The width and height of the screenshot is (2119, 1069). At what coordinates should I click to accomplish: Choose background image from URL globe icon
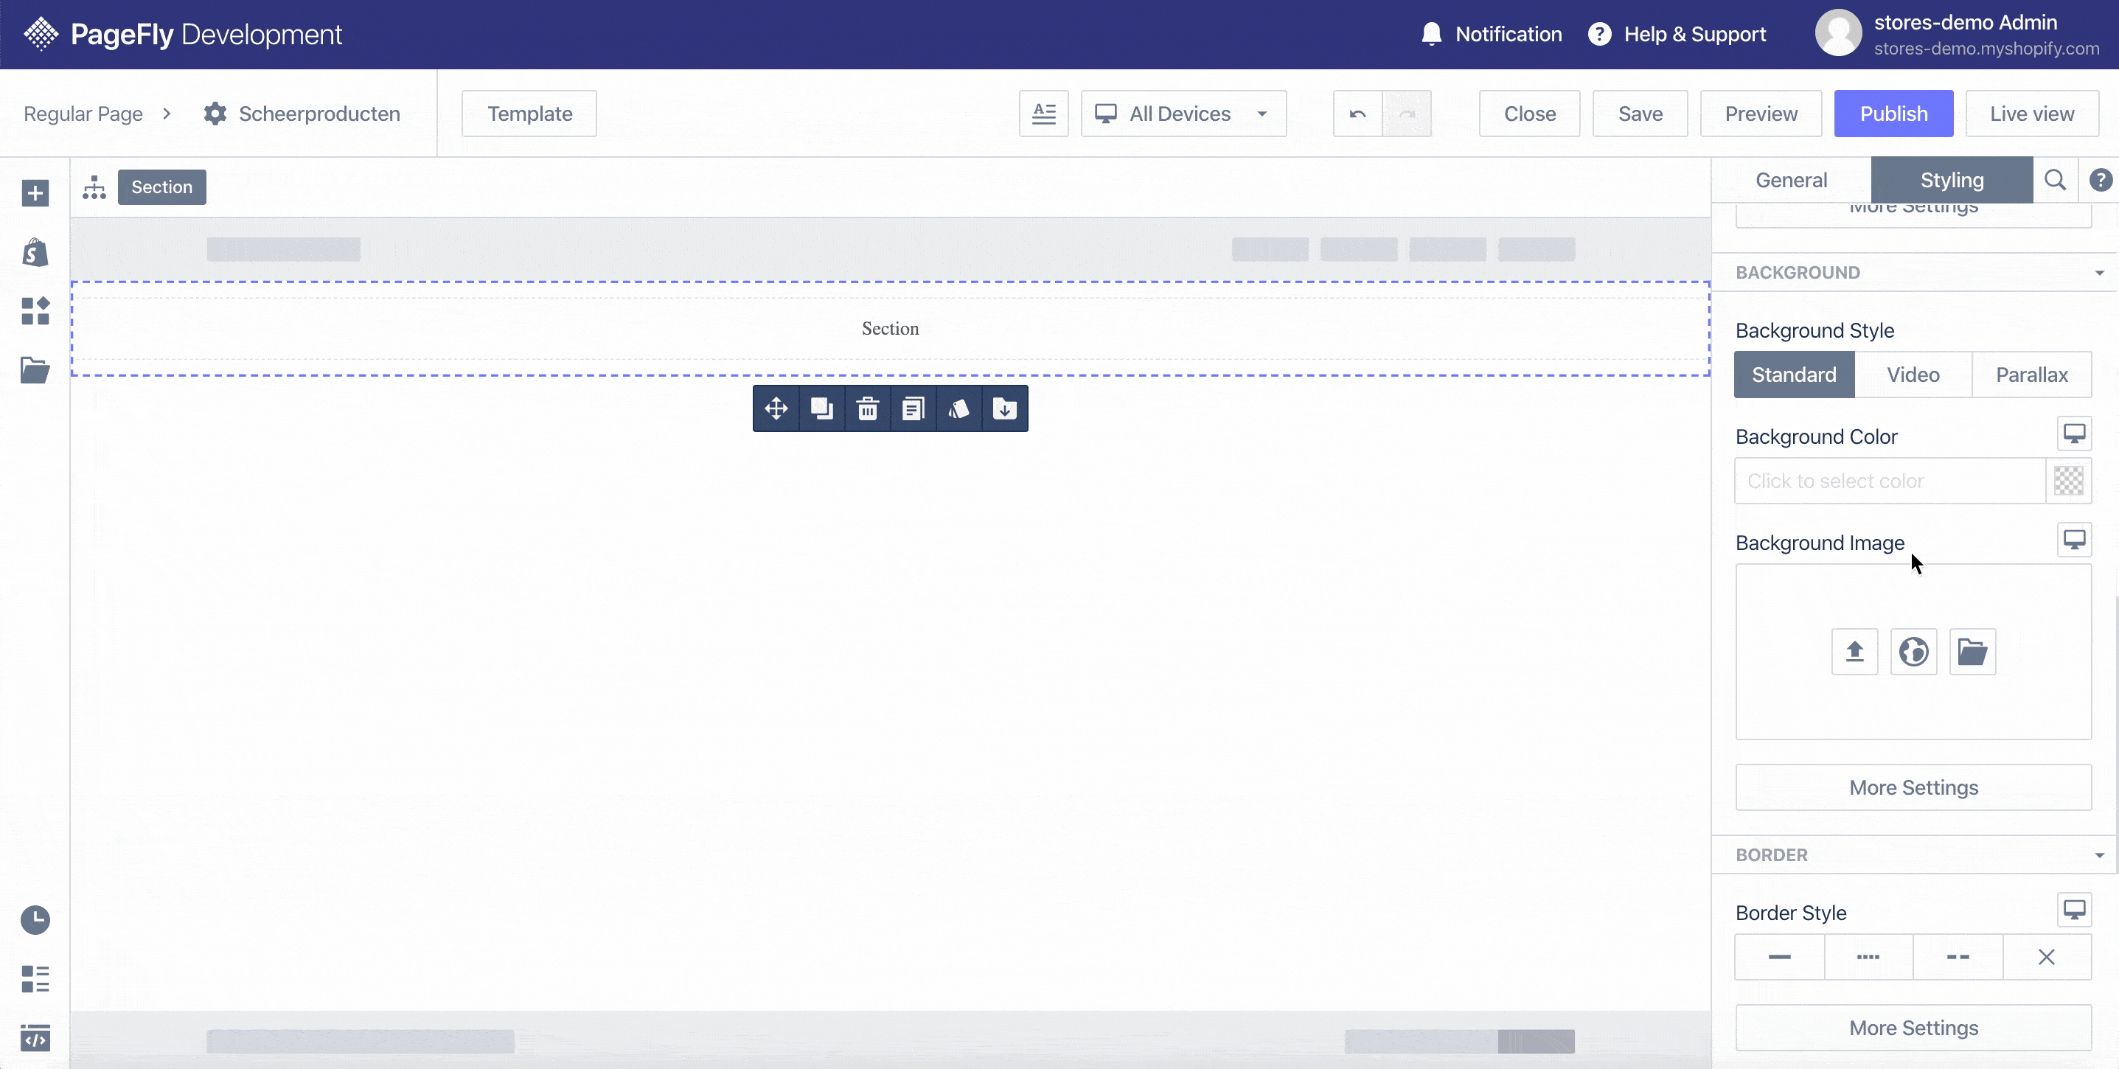click(1913, 652)
